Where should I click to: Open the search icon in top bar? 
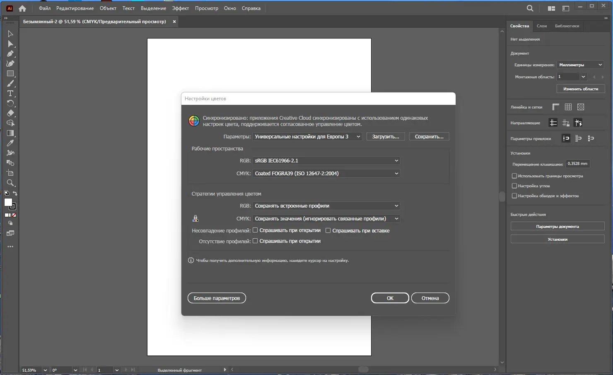pyautogui.click(x=530, y=8)
